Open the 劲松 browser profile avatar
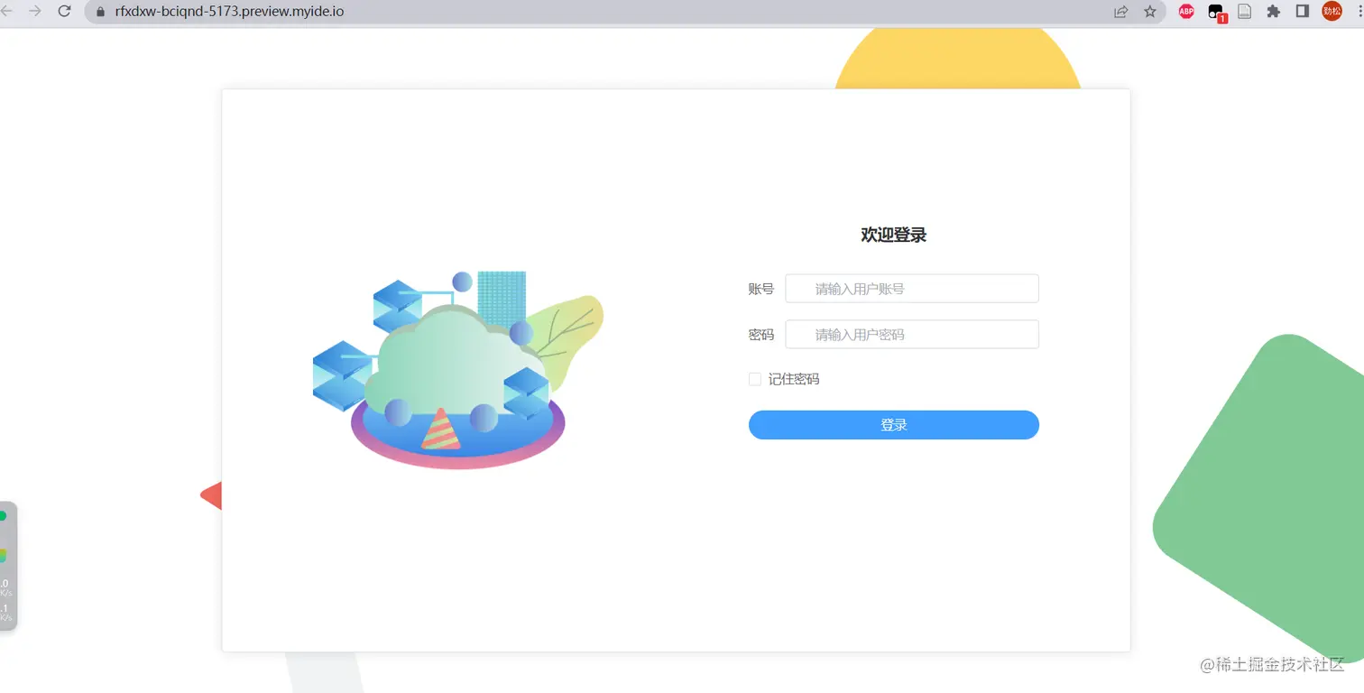The image size is (1364, 693). pos(1332,12)
